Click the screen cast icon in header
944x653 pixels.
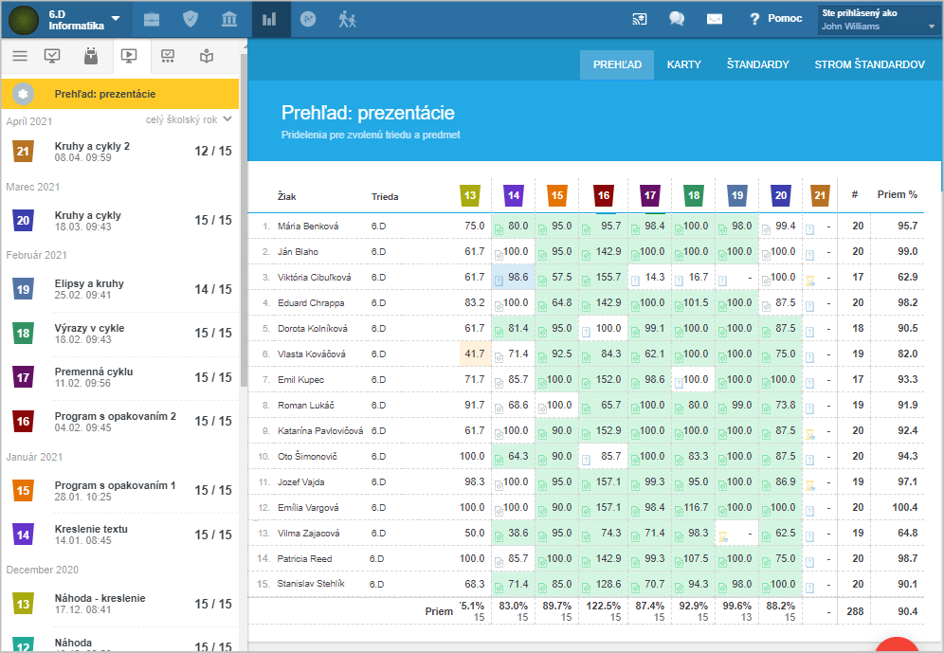click(x=640, y=19)
